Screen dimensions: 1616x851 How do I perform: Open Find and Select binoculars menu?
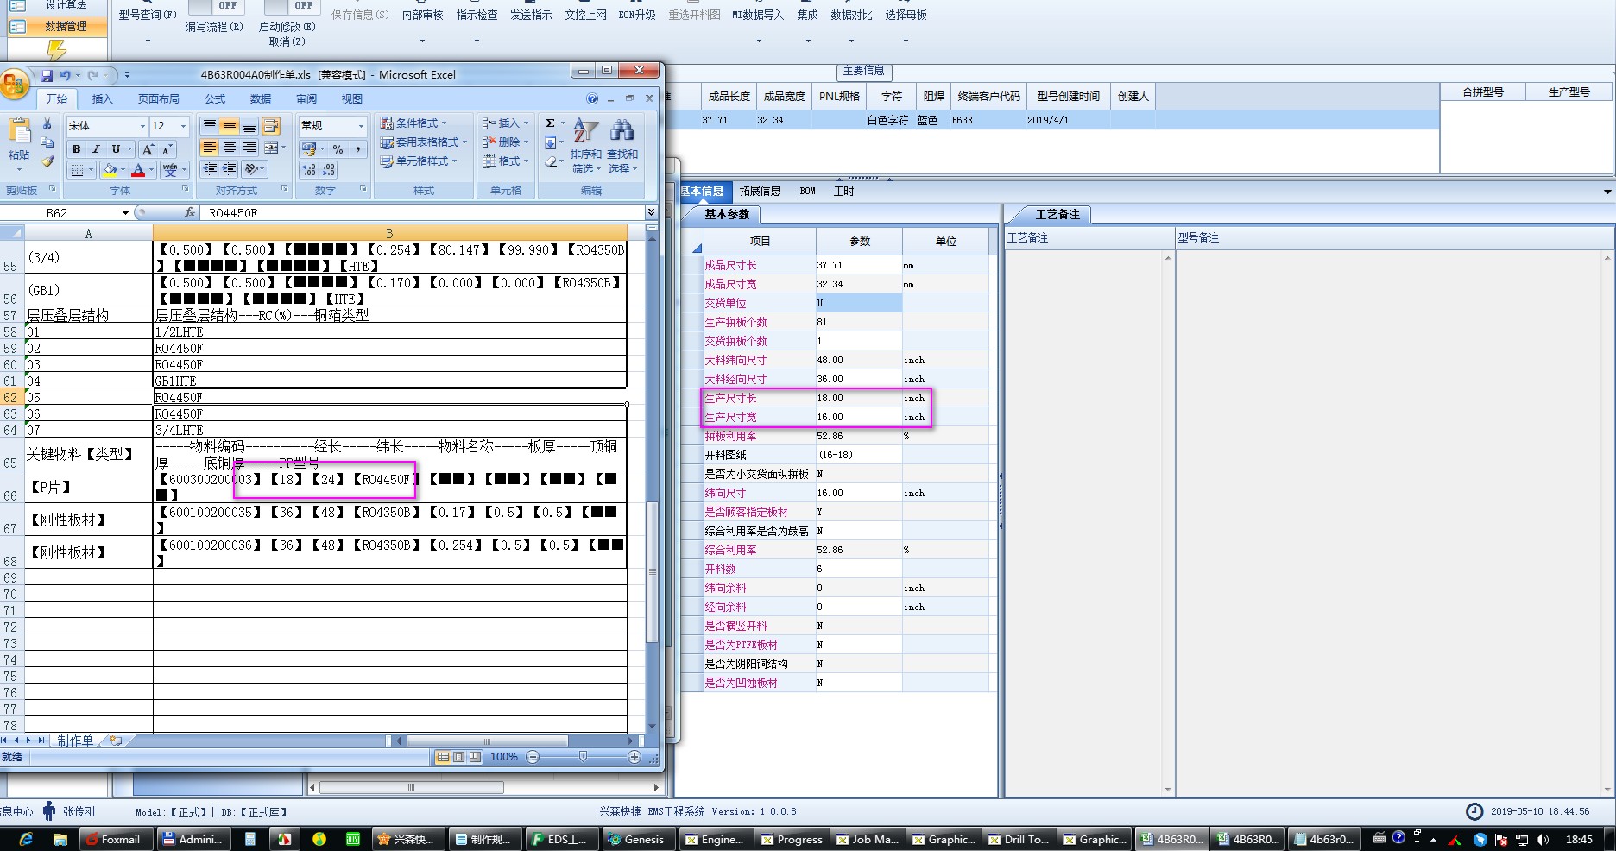click(x=622, y=145)
